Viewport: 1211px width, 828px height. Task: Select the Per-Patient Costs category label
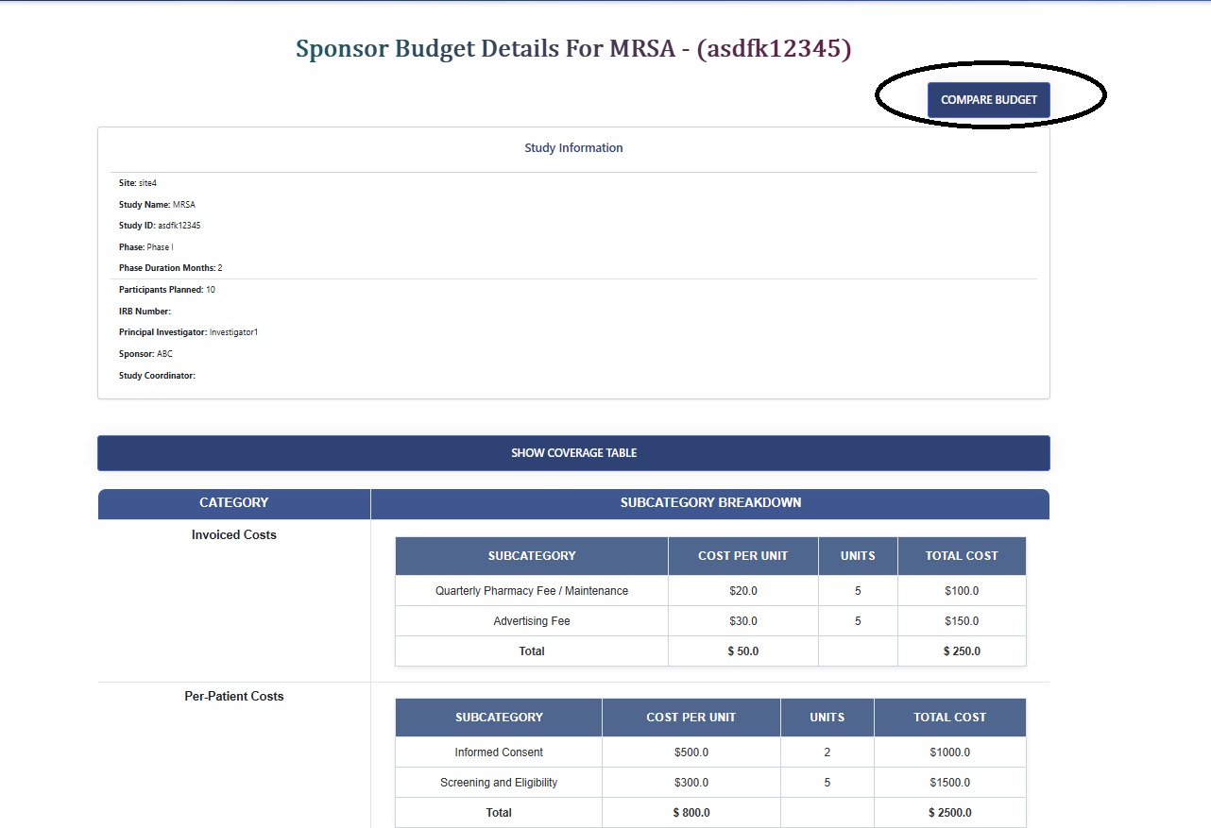point(233,696)
